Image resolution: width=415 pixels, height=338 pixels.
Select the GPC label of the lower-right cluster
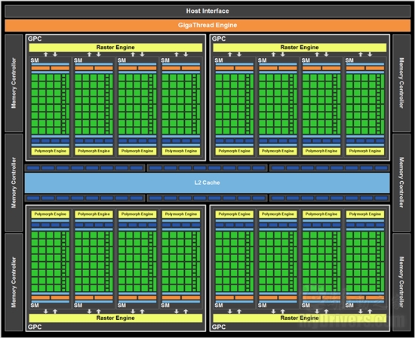click(x=219, y=327)
